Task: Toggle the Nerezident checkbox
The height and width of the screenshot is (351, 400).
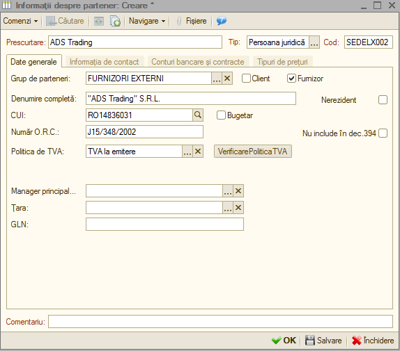Action: pos(383,99)
